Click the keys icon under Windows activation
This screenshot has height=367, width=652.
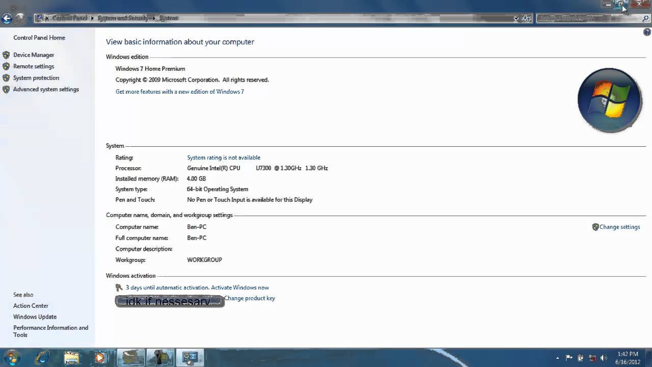point(119,287)
